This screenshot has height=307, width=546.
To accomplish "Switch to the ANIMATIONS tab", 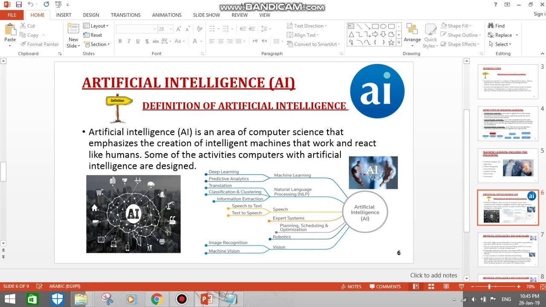I will 167,15.
